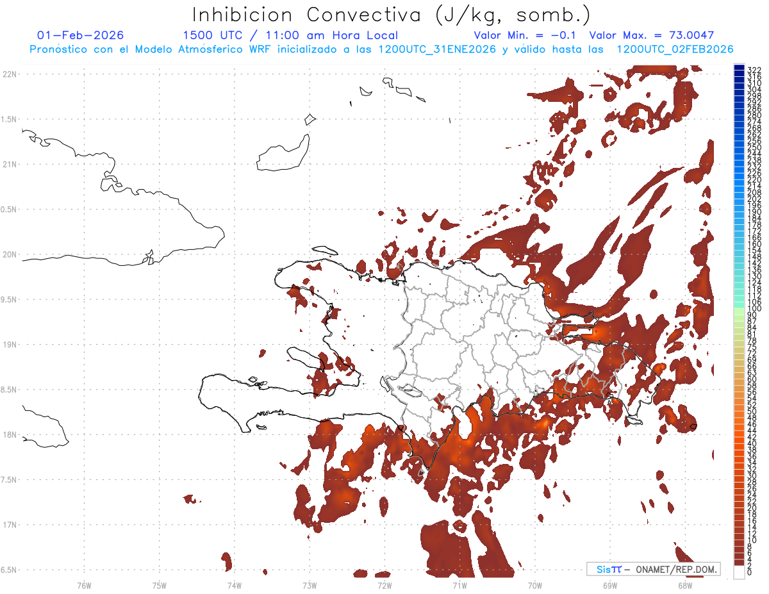Click the "69W" longitude label
Viewport: 769px width, 594px height.
tap(610, 584)
